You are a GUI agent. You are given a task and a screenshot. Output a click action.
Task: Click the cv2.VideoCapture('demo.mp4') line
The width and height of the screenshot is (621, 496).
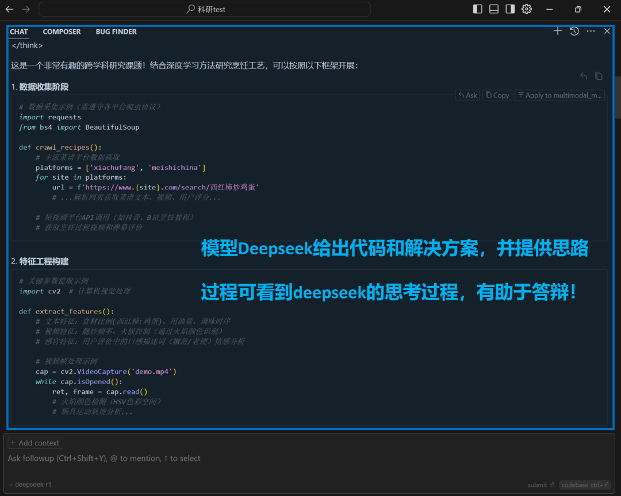pyautogui.click(x=106, y=372)
